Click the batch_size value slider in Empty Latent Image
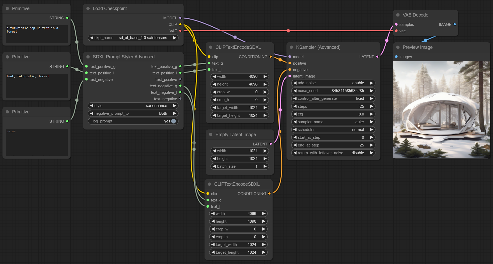Screen dimensions: 493x264 239,166
